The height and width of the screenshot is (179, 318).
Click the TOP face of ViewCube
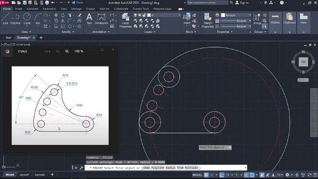coord(303,62)
